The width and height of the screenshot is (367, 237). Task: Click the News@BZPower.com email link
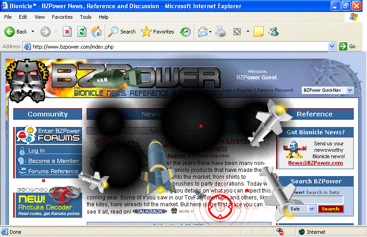[316, 163]
